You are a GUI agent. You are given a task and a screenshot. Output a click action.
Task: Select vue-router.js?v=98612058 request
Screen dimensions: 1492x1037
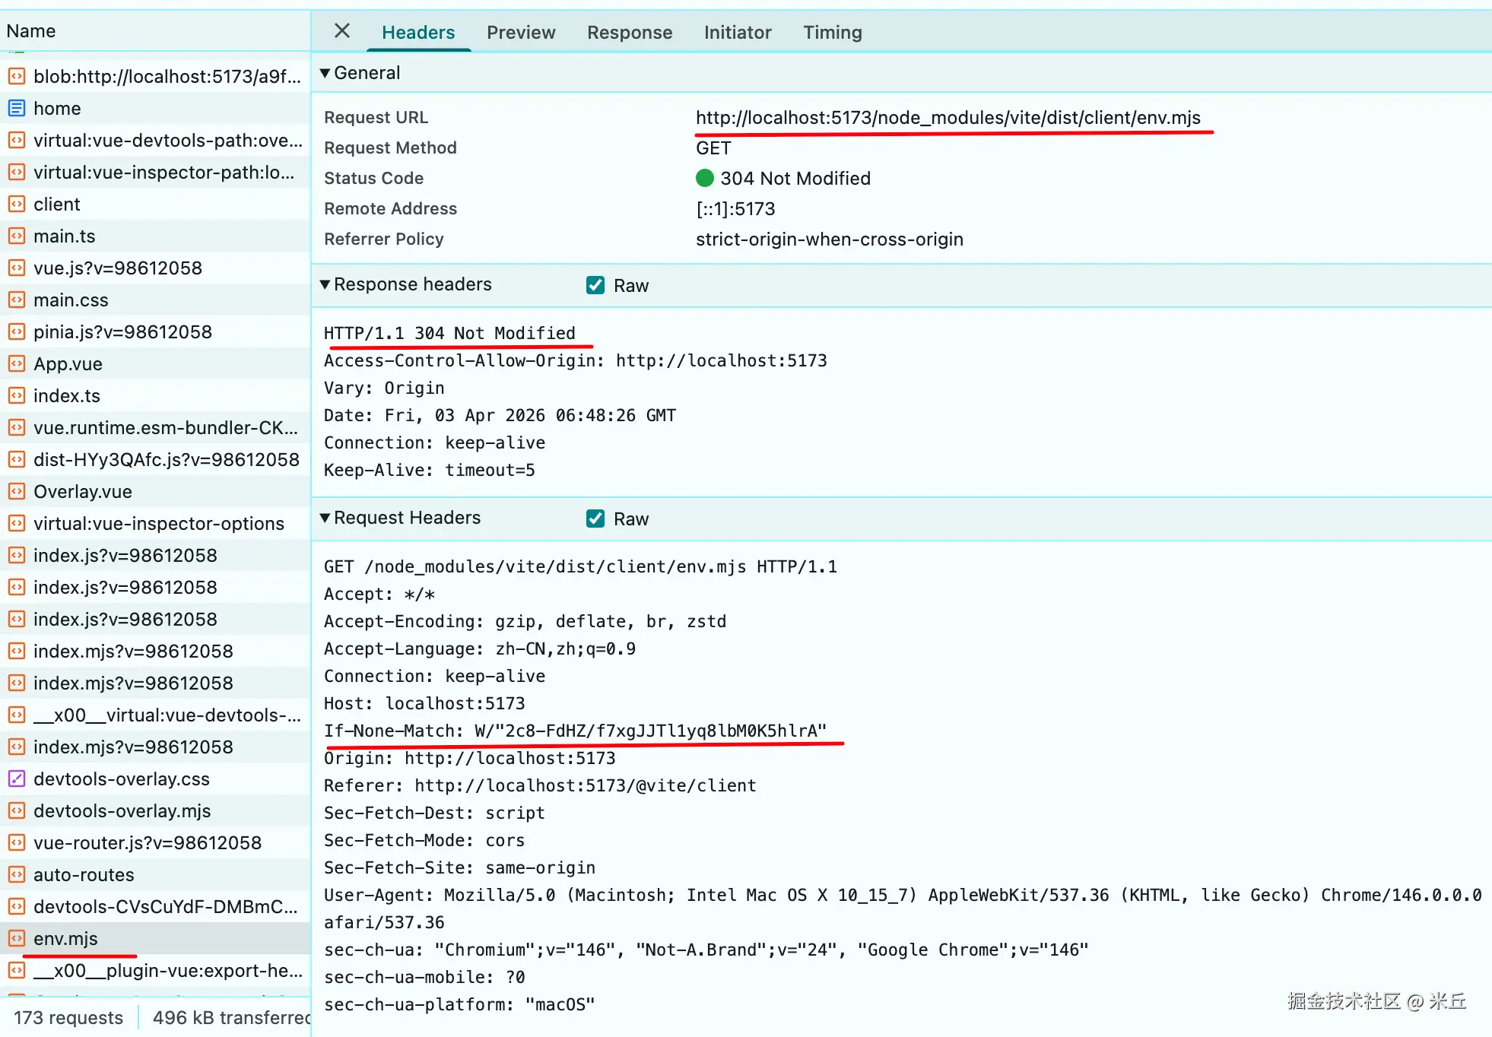[x=148, y=843]
